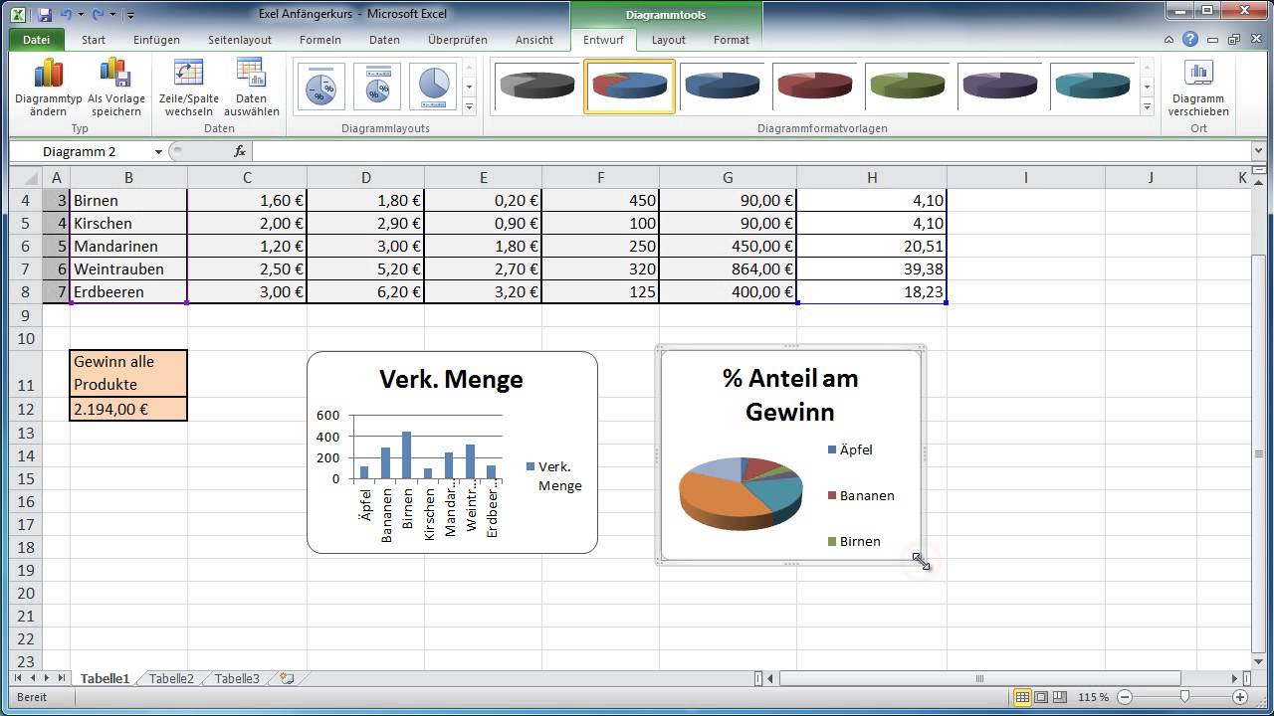This screenshot has width=1274, height=716.
Task: Expand the formula bar
Action: point(1258,151)
